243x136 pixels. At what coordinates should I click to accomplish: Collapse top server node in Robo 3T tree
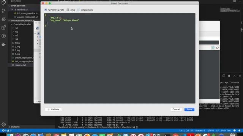pyautogui.click(x=35, y=34)
